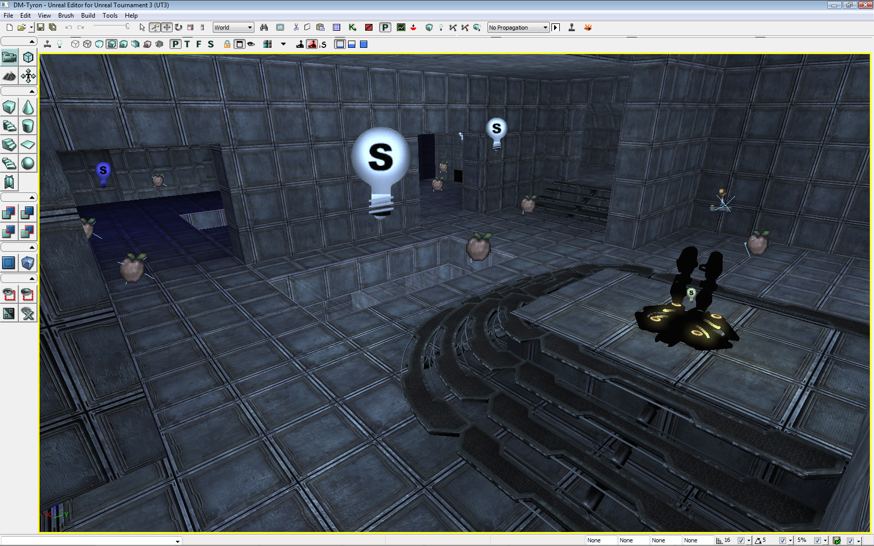Open the Kismet editor (K icon)
This screenshot has width=874, height=546.
coord(353,28)
